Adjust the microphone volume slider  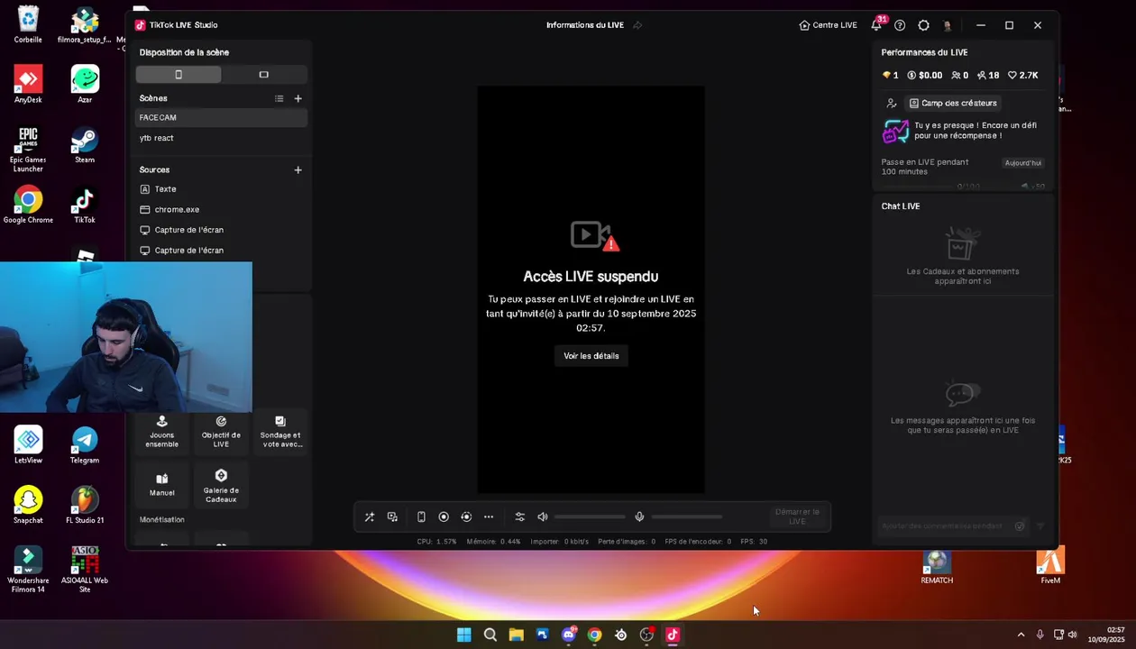687,516
